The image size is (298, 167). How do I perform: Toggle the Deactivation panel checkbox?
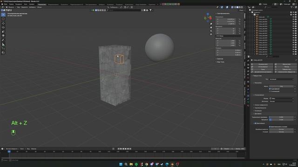pyautogui.click(x=256, y=123)
